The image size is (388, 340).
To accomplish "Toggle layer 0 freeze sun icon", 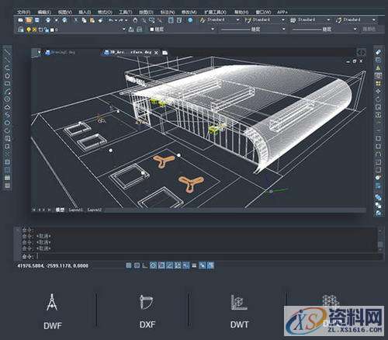I will (x=34, y=29).
